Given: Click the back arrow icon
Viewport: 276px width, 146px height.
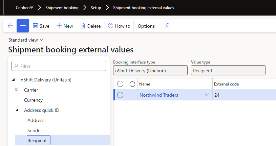Looking at the screenshot, I should (x=10, y=26).
